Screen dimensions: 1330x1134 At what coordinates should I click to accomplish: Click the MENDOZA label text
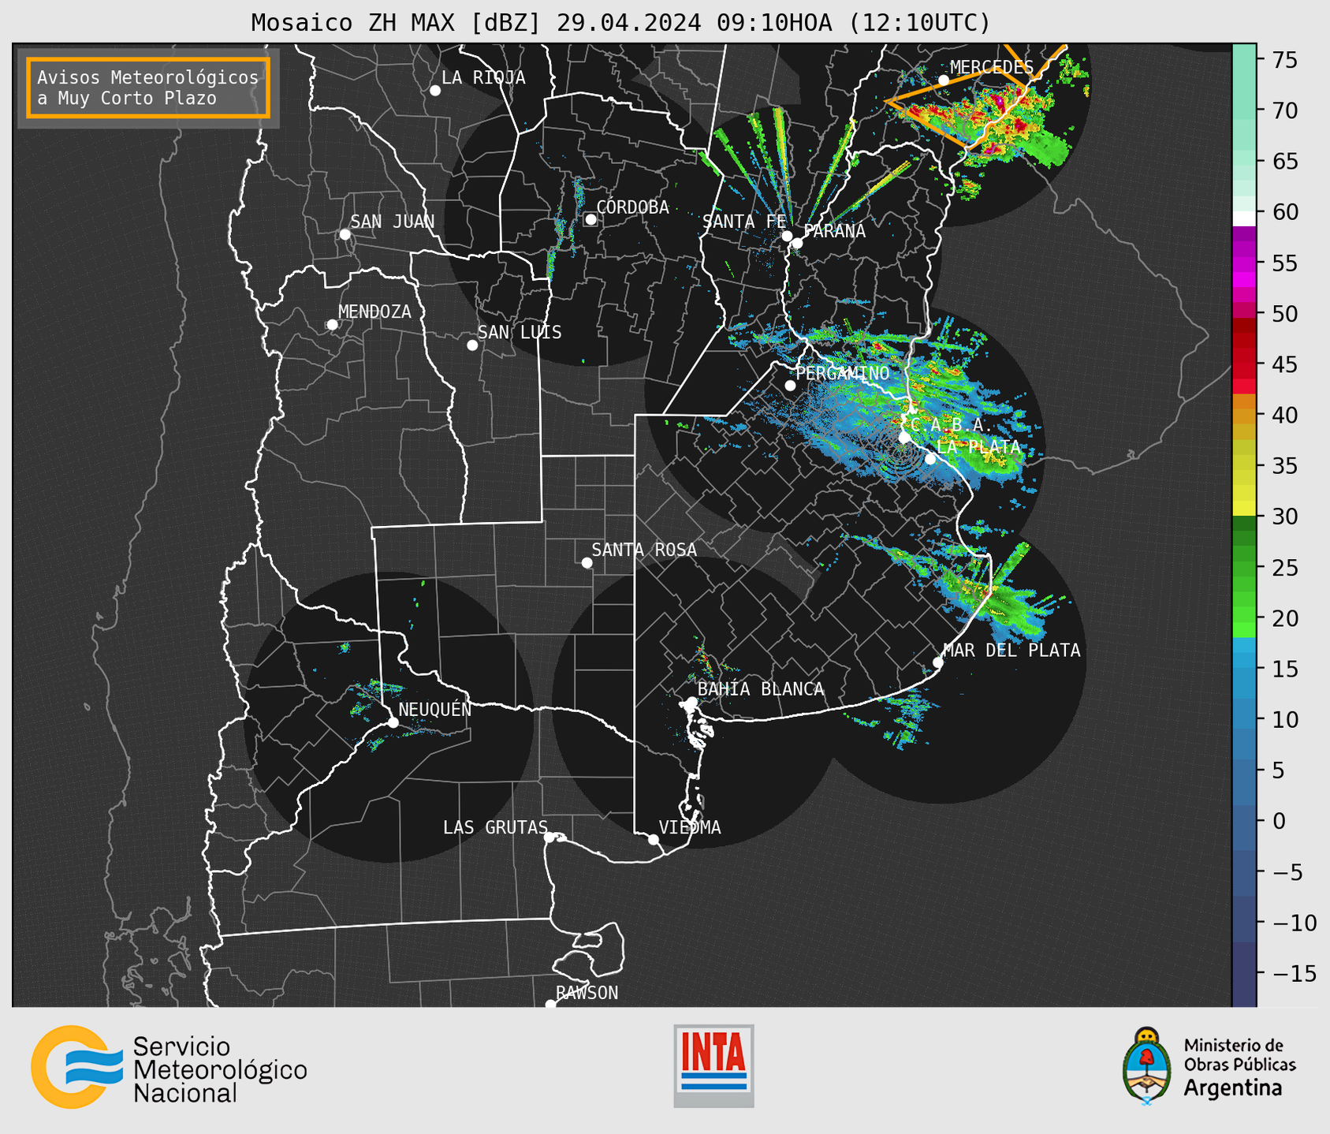click(374, 312)
